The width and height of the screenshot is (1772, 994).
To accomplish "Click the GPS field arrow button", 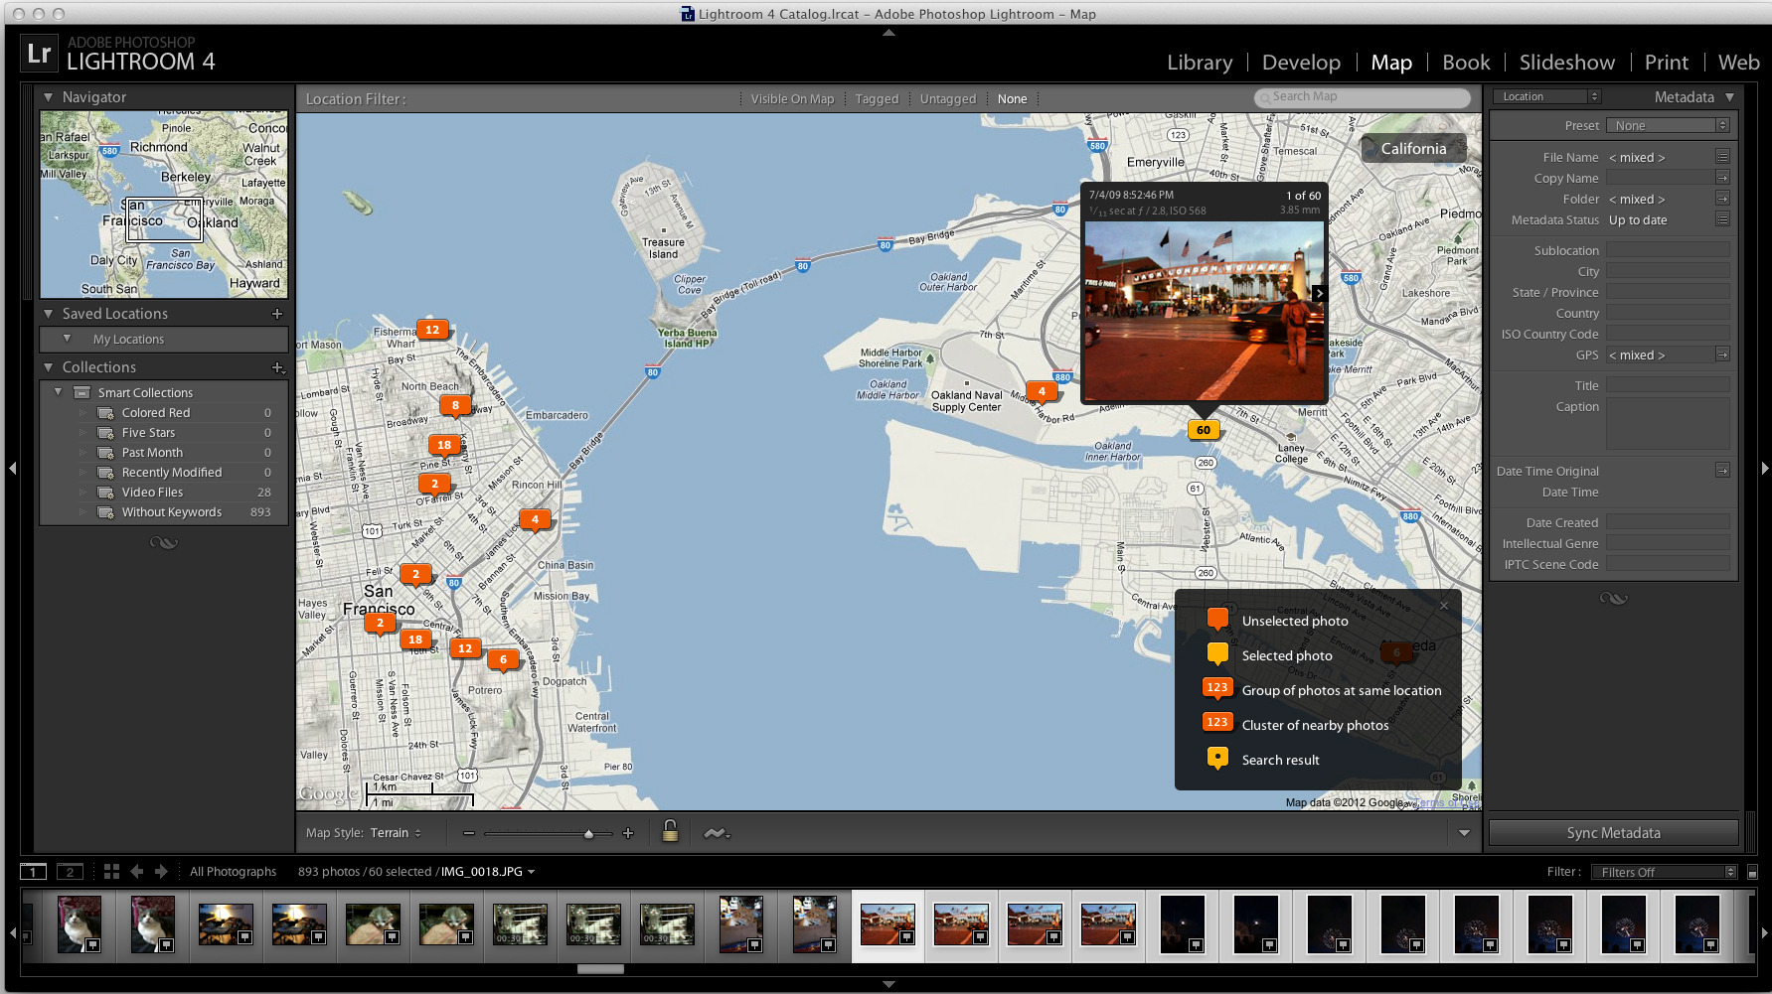I will tap(1722, 355).
